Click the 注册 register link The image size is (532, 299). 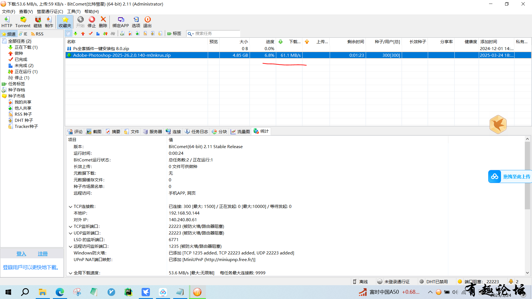coord(43,254)
